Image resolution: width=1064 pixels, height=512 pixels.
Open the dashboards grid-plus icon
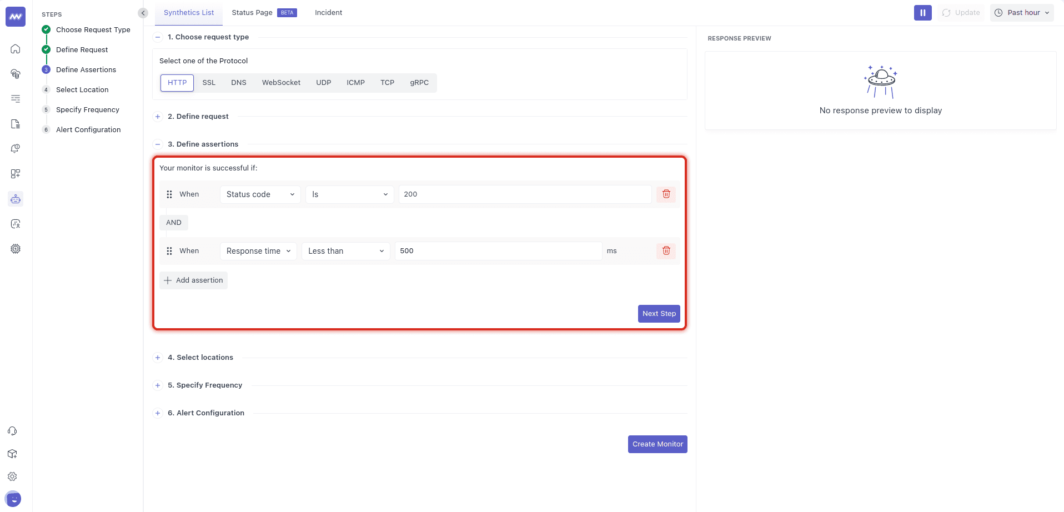(x=16, y=174)
